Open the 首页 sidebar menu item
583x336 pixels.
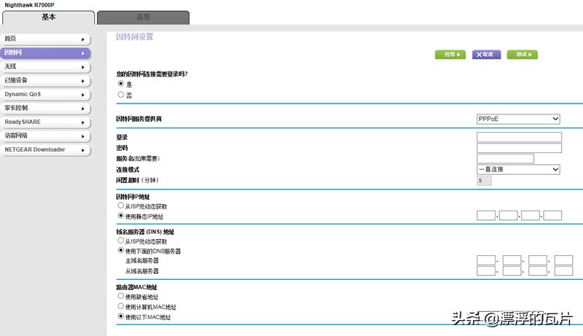(45, 39)
